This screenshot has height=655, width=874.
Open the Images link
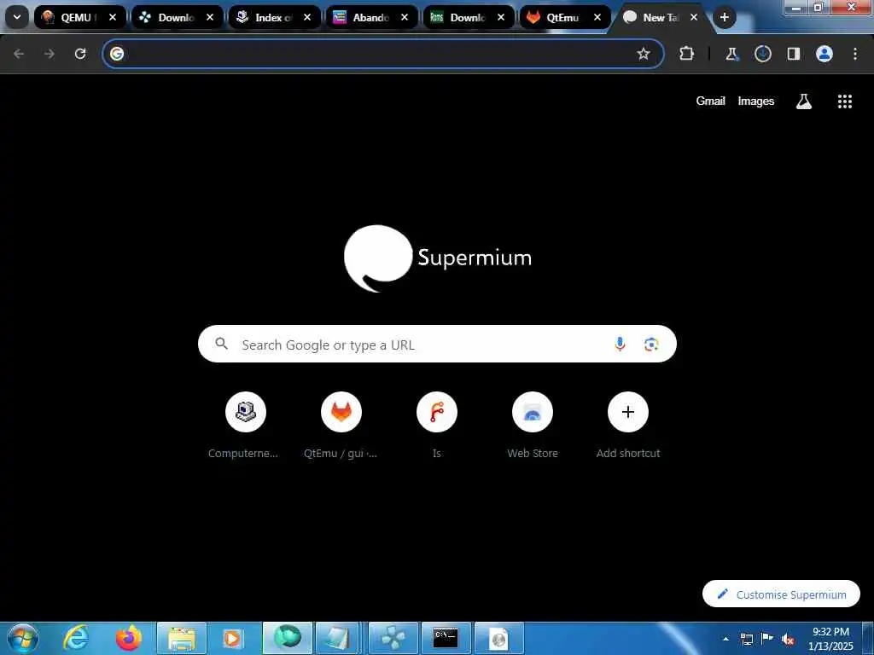click(756, 101)
